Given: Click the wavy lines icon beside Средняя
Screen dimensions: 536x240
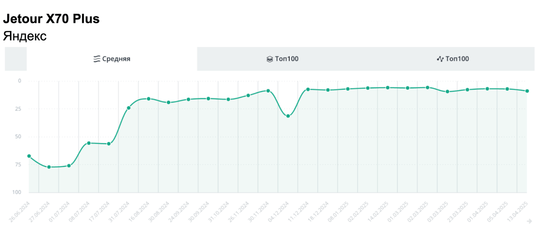Looking at the screenshot, I should pos(96,59).
